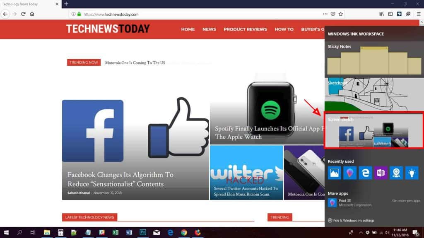This screenshot has height=238, width=424.
Task: Click the green padlock security icon
Action: [79, 14]
